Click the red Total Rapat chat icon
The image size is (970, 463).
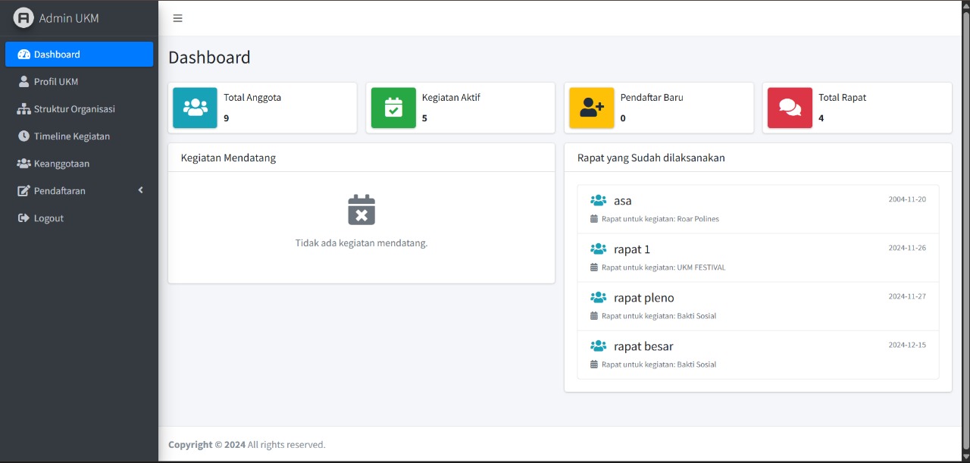coord(790,108)
